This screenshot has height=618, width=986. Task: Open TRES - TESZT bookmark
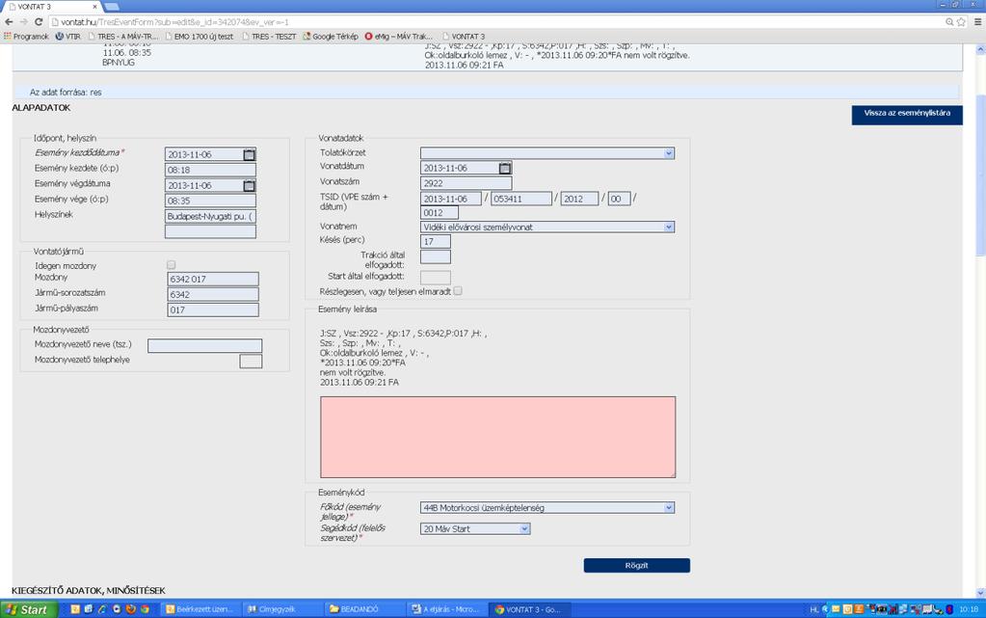pyautogui.click(x=269, y=37)
